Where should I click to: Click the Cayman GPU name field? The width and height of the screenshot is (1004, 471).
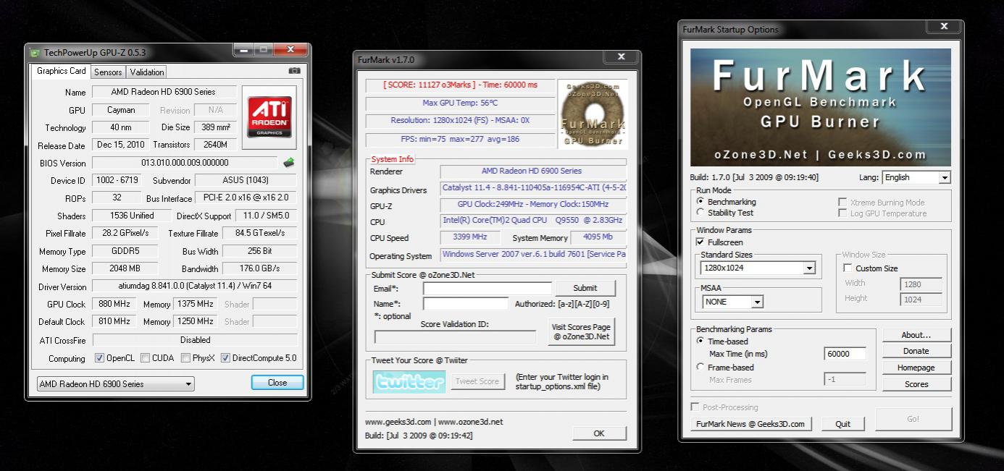(x=121, y=111)
